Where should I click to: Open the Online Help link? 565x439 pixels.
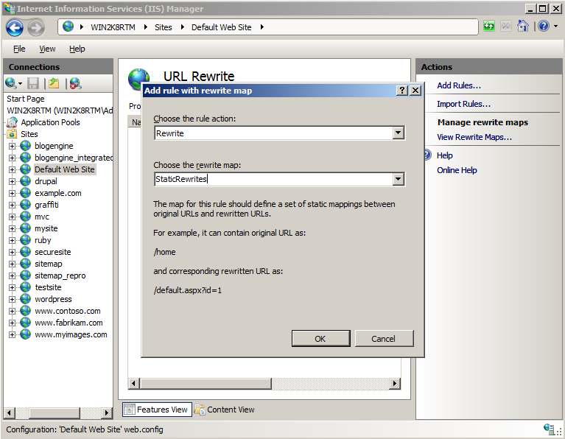click(x=457, y=170)
